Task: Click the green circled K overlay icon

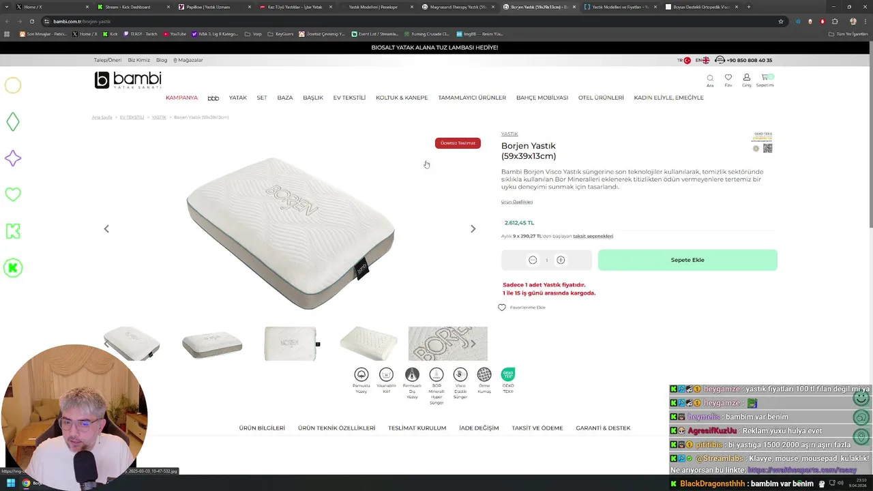Action: pyautogui.click(x=13, y=268)
